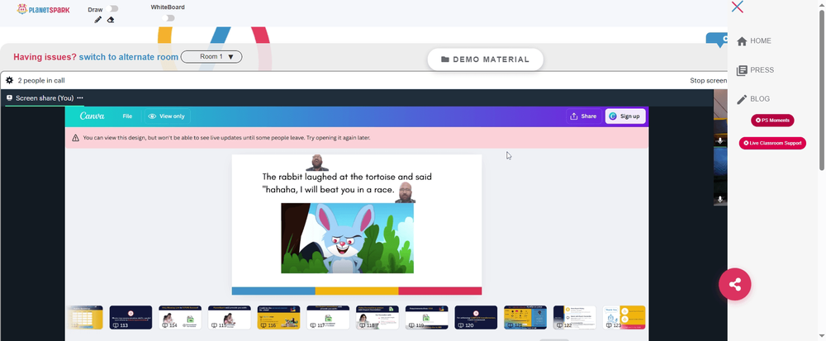
Task: Click the upper participant video microphone icon
Action: [720, 141]
